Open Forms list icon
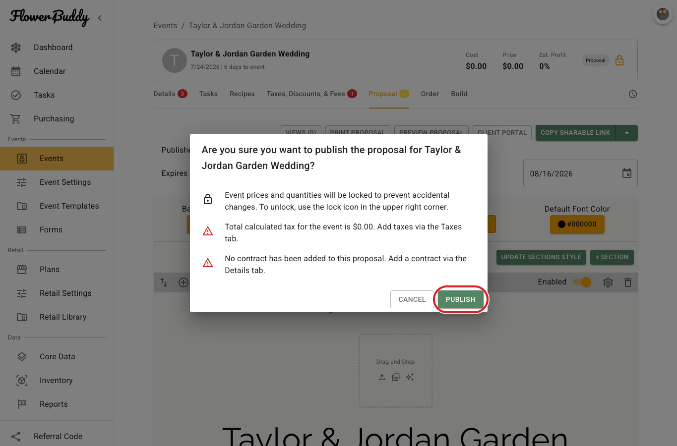The height and width of the screenshot is (446, 677). click(22, 230)
